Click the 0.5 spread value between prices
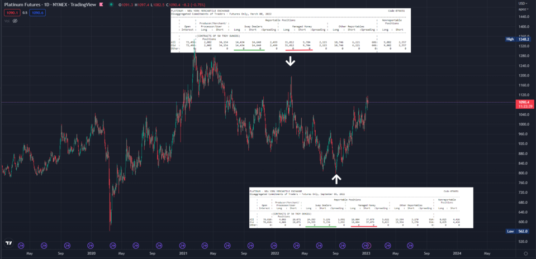This screenshot has height=259, width=536. pos(24,13)
